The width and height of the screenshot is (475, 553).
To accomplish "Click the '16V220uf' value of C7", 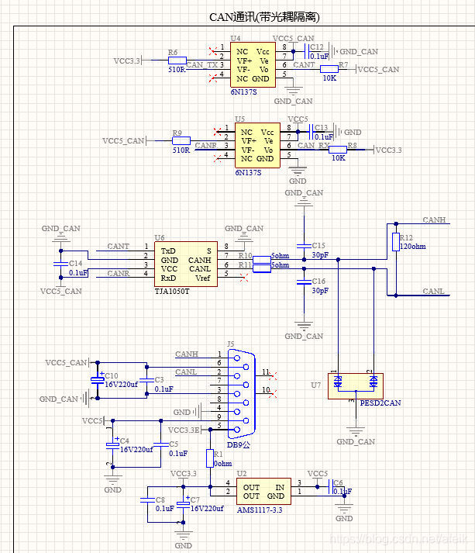I will (207, 509).
